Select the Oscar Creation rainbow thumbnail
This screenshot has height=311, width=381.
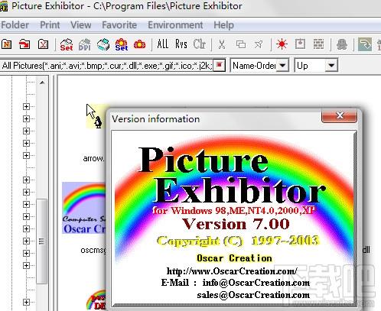coord(84,208)
